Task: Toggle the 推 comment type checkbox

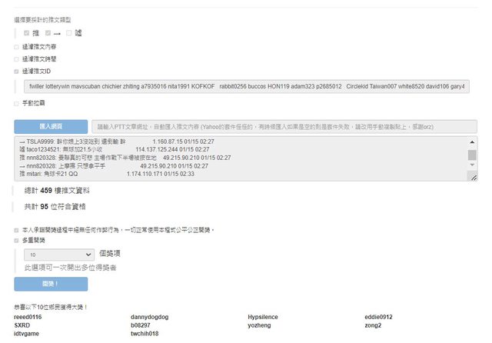Action: (x=27, y=34)
